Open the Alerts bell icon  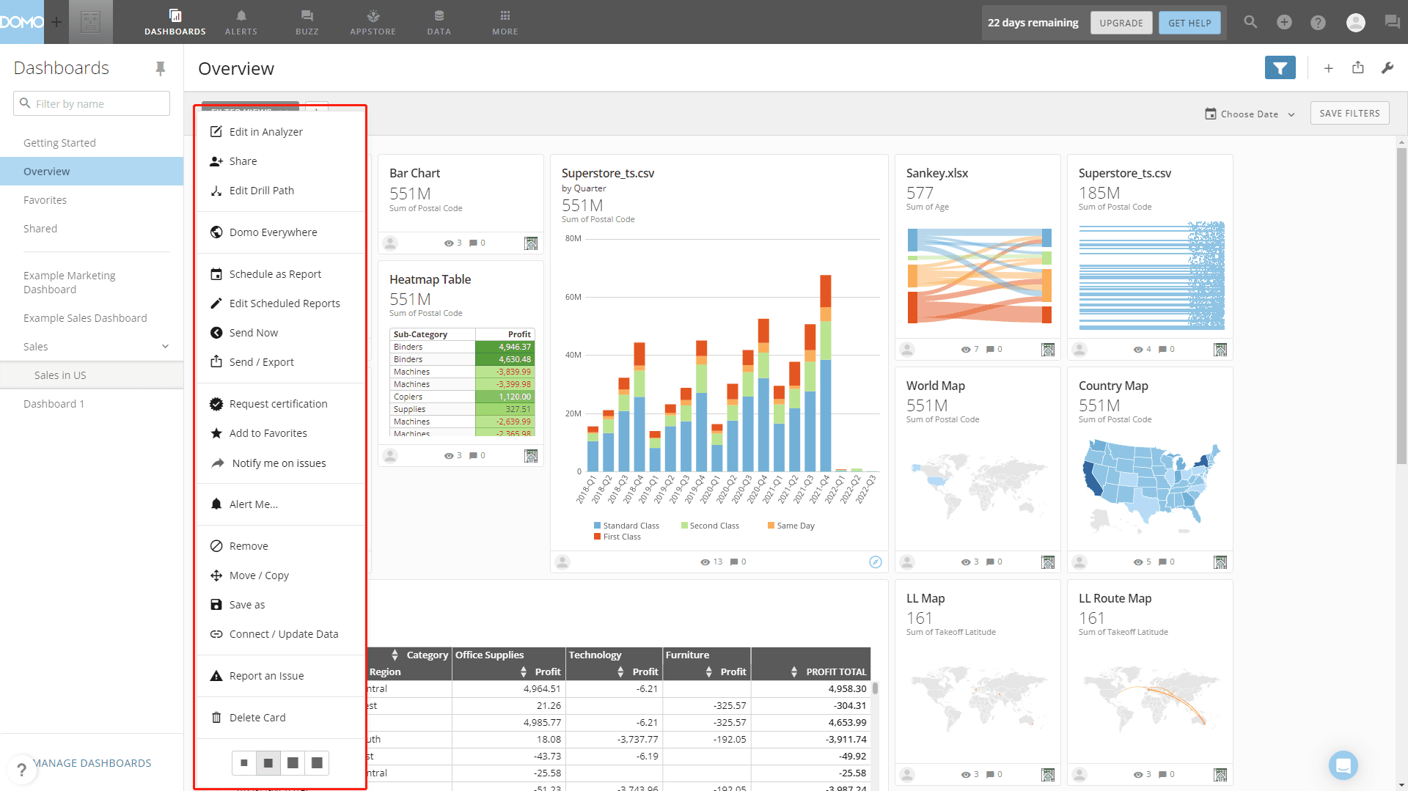[241, 22]
